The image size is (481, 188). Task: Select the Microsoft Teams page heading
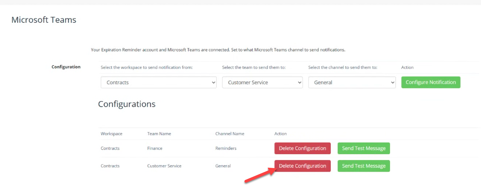click(x=44, y=20)
